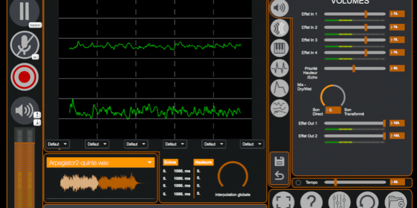This screenshot has width=417, height=208.
Task: Click the audio waveform thumbnail preview
Action: [100, 183]
